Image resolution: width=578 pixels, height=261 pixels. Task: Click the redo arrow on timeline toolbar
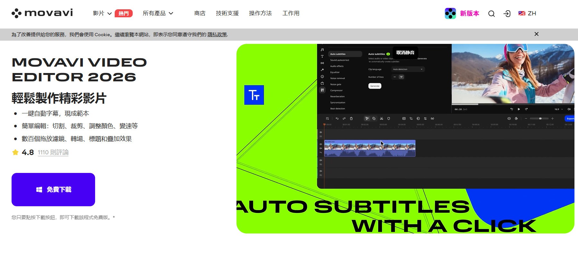click(x=344, y=118)
